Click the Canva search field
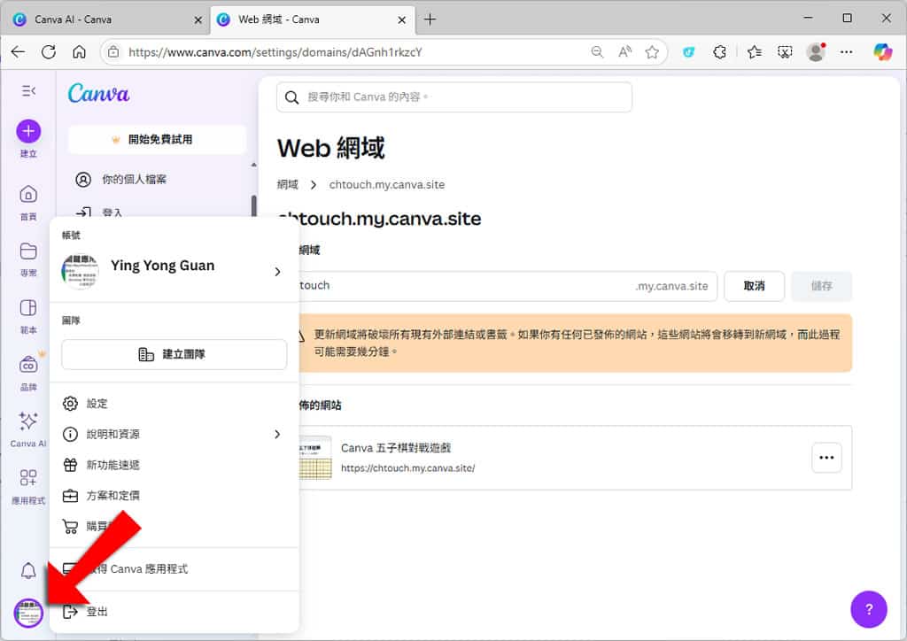The height and width of the screenshot is (641, 907). click(x=454, y=97)
